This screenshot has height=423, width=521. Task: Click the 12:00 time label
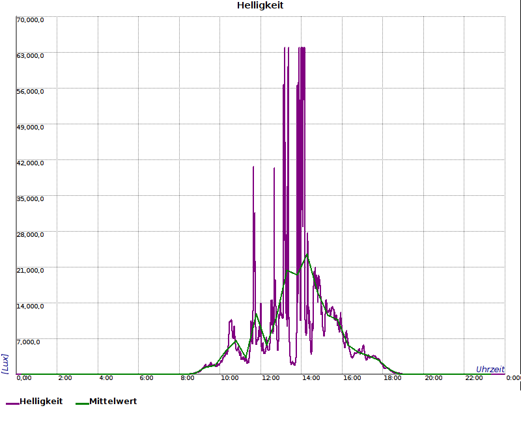pos(270,378)
